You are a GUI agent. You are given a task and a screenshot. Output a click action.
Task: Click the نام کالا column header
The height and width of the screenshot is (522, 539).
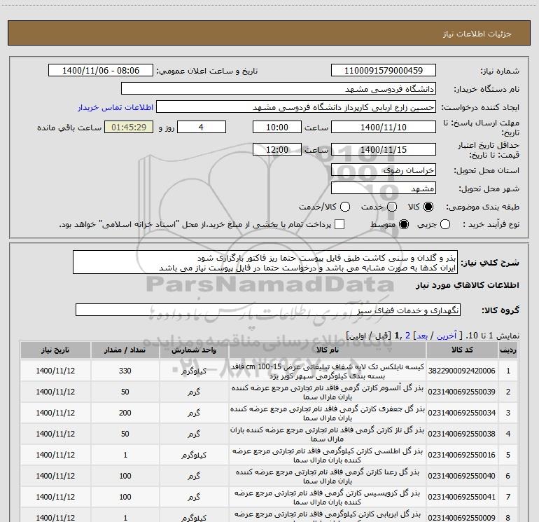tap(328, 350)
